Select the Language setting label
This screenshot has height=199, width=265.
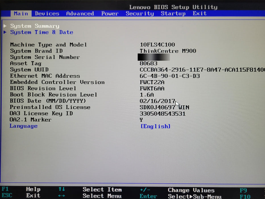pos(24,126)
